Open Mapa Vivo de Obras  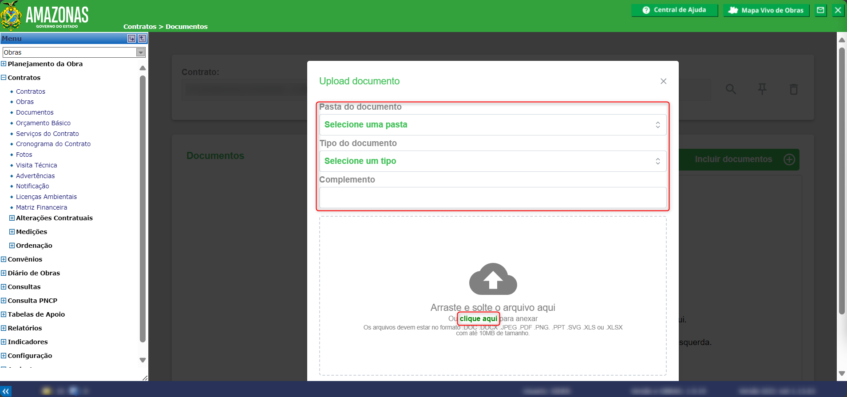(766, 10)
